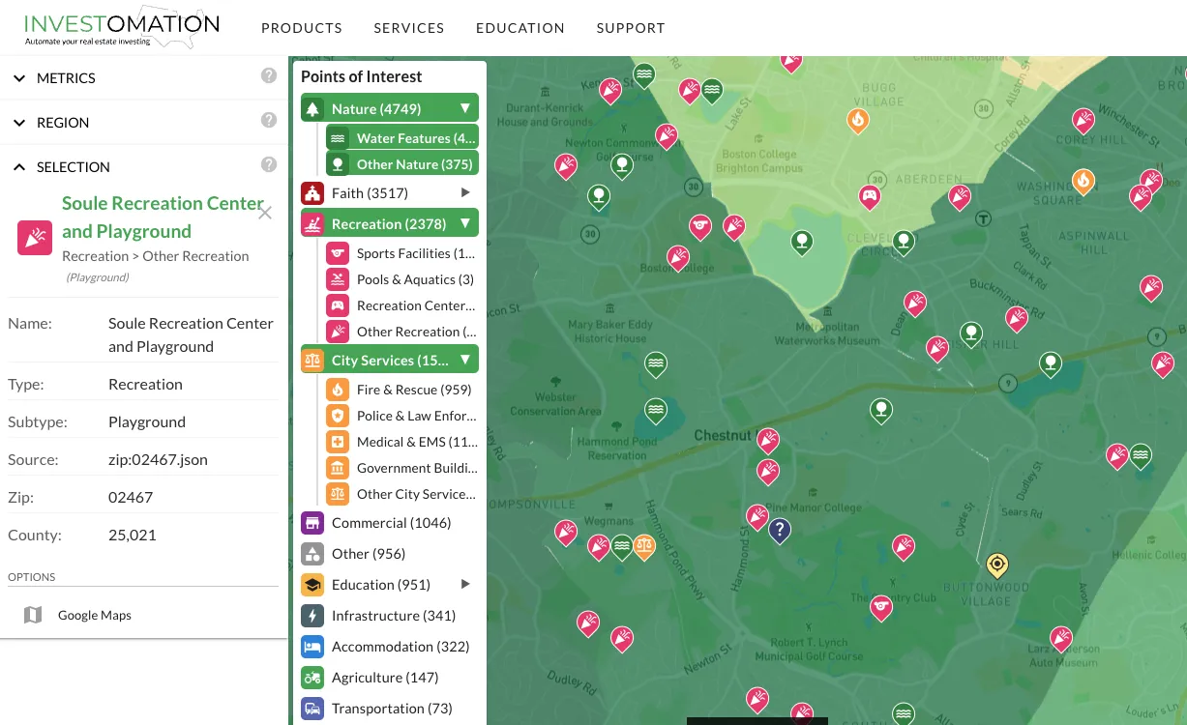Expand the Region section
1187x725 pixels.
pos(62,123)
